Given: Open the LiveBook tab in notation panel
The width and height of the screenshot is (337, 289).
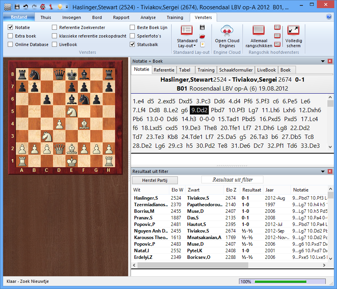Looking at the screenshot, I should pos(267,70).
